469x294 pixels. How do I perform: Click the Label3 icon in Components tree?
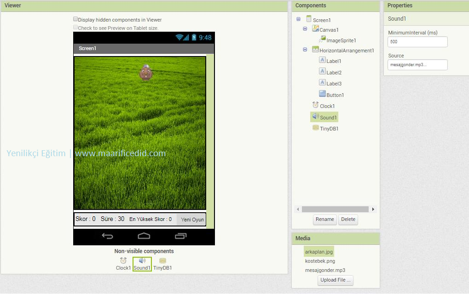[322, 82]
